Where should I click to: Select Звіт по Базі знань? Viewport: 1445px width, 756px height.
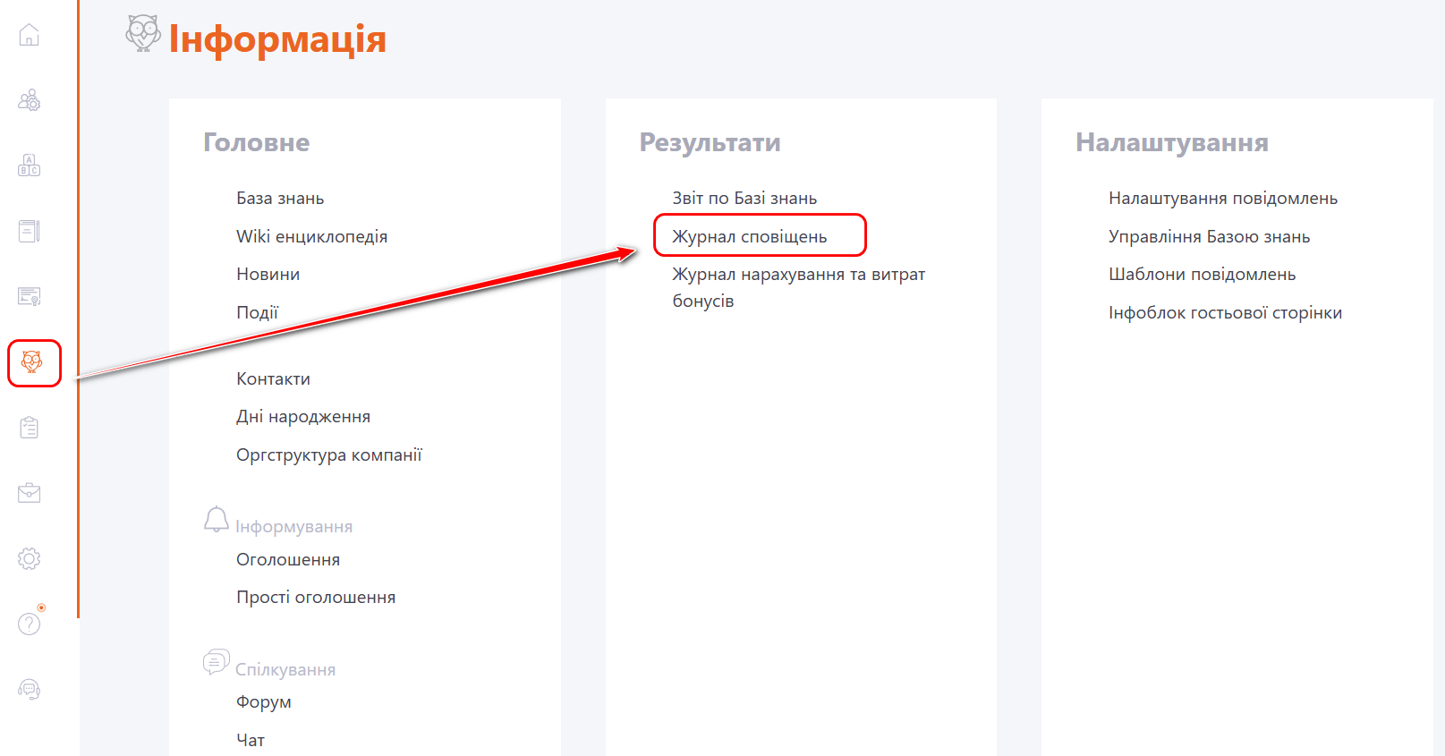click(744, 199)
